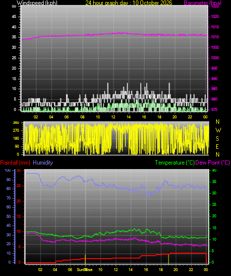Click the Windspeed (kph) axis title
This screenshot has width=231, height=276.
pyautogui.click(x=37, y=3)
